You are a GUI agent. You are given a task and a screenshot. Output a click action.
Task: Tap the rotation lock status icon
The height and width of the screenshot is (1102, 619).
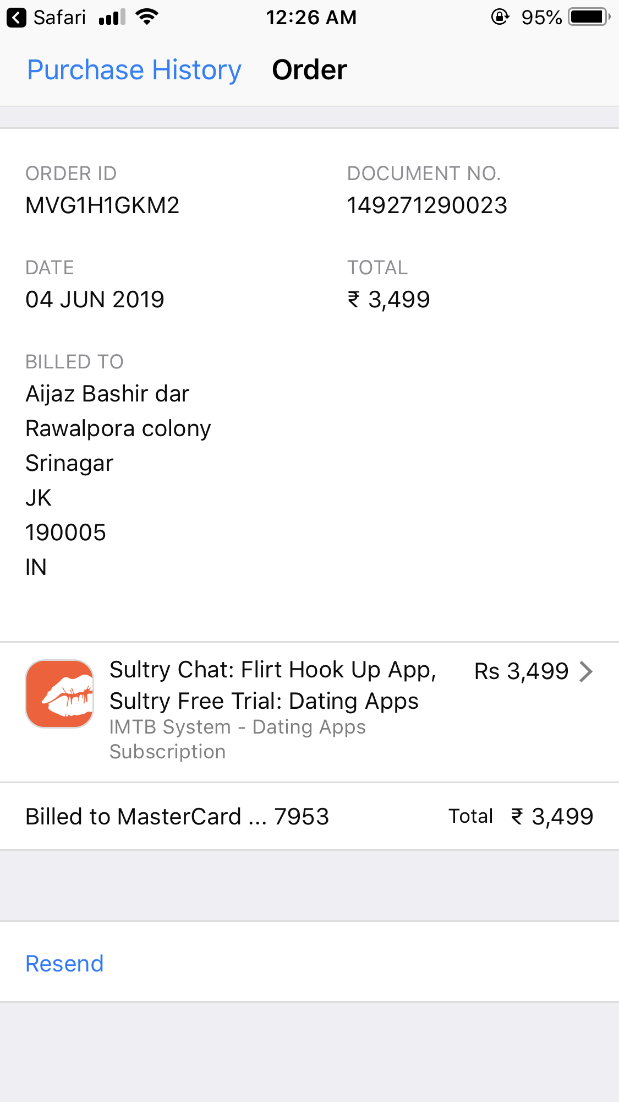click(500, 17)
